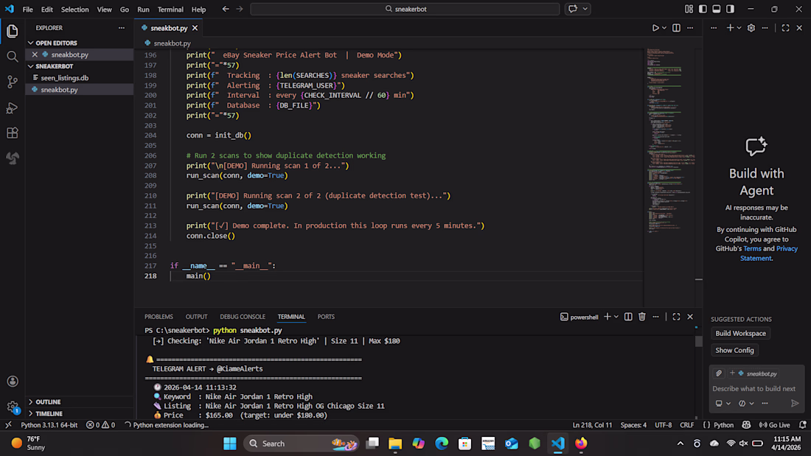Open the Run and Debug view
Viewport: 811px width, 456px height.
pos(13,108)
